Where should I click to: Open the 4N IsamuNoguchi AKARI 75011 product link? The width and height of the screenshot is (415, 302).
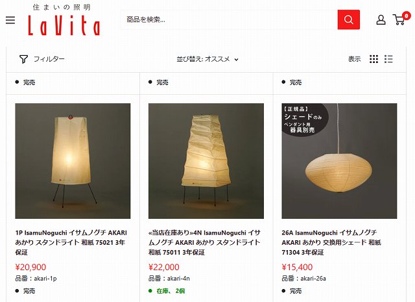204,242
